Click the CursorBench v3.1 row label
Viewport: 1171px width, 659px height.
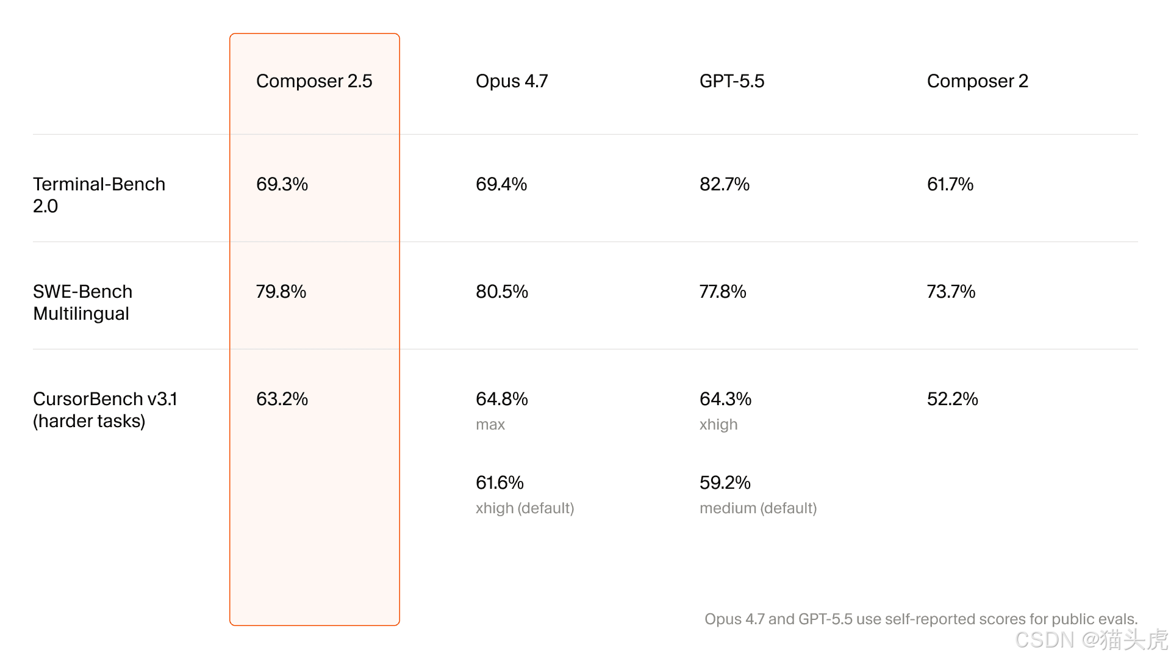click(x=105, y=410)
